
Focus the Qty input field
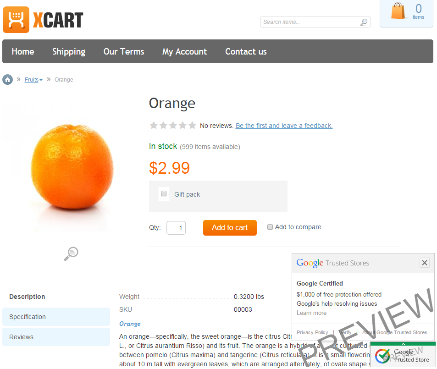176,228
